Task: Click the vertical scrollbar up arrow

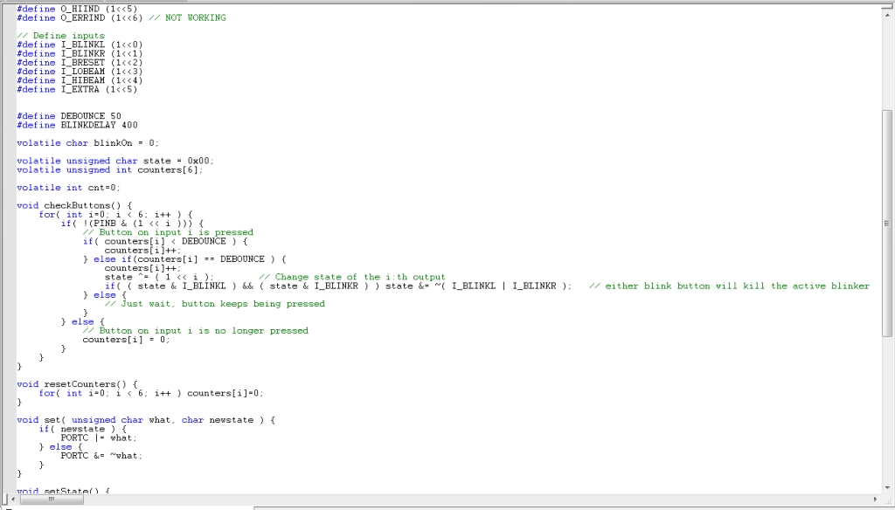Action: click(x=888, y=13)
